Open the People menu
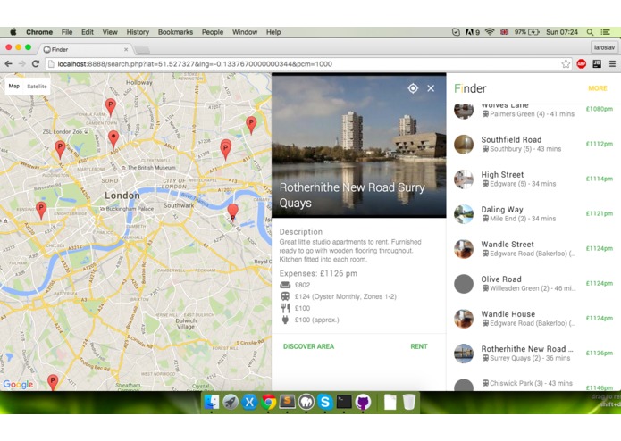Viewport: 621px width, 441px height. click(x=213, y=32)
